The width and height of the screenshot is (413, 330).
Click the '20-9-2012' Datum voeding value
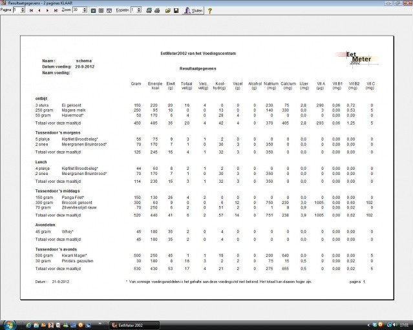(85, 67)
